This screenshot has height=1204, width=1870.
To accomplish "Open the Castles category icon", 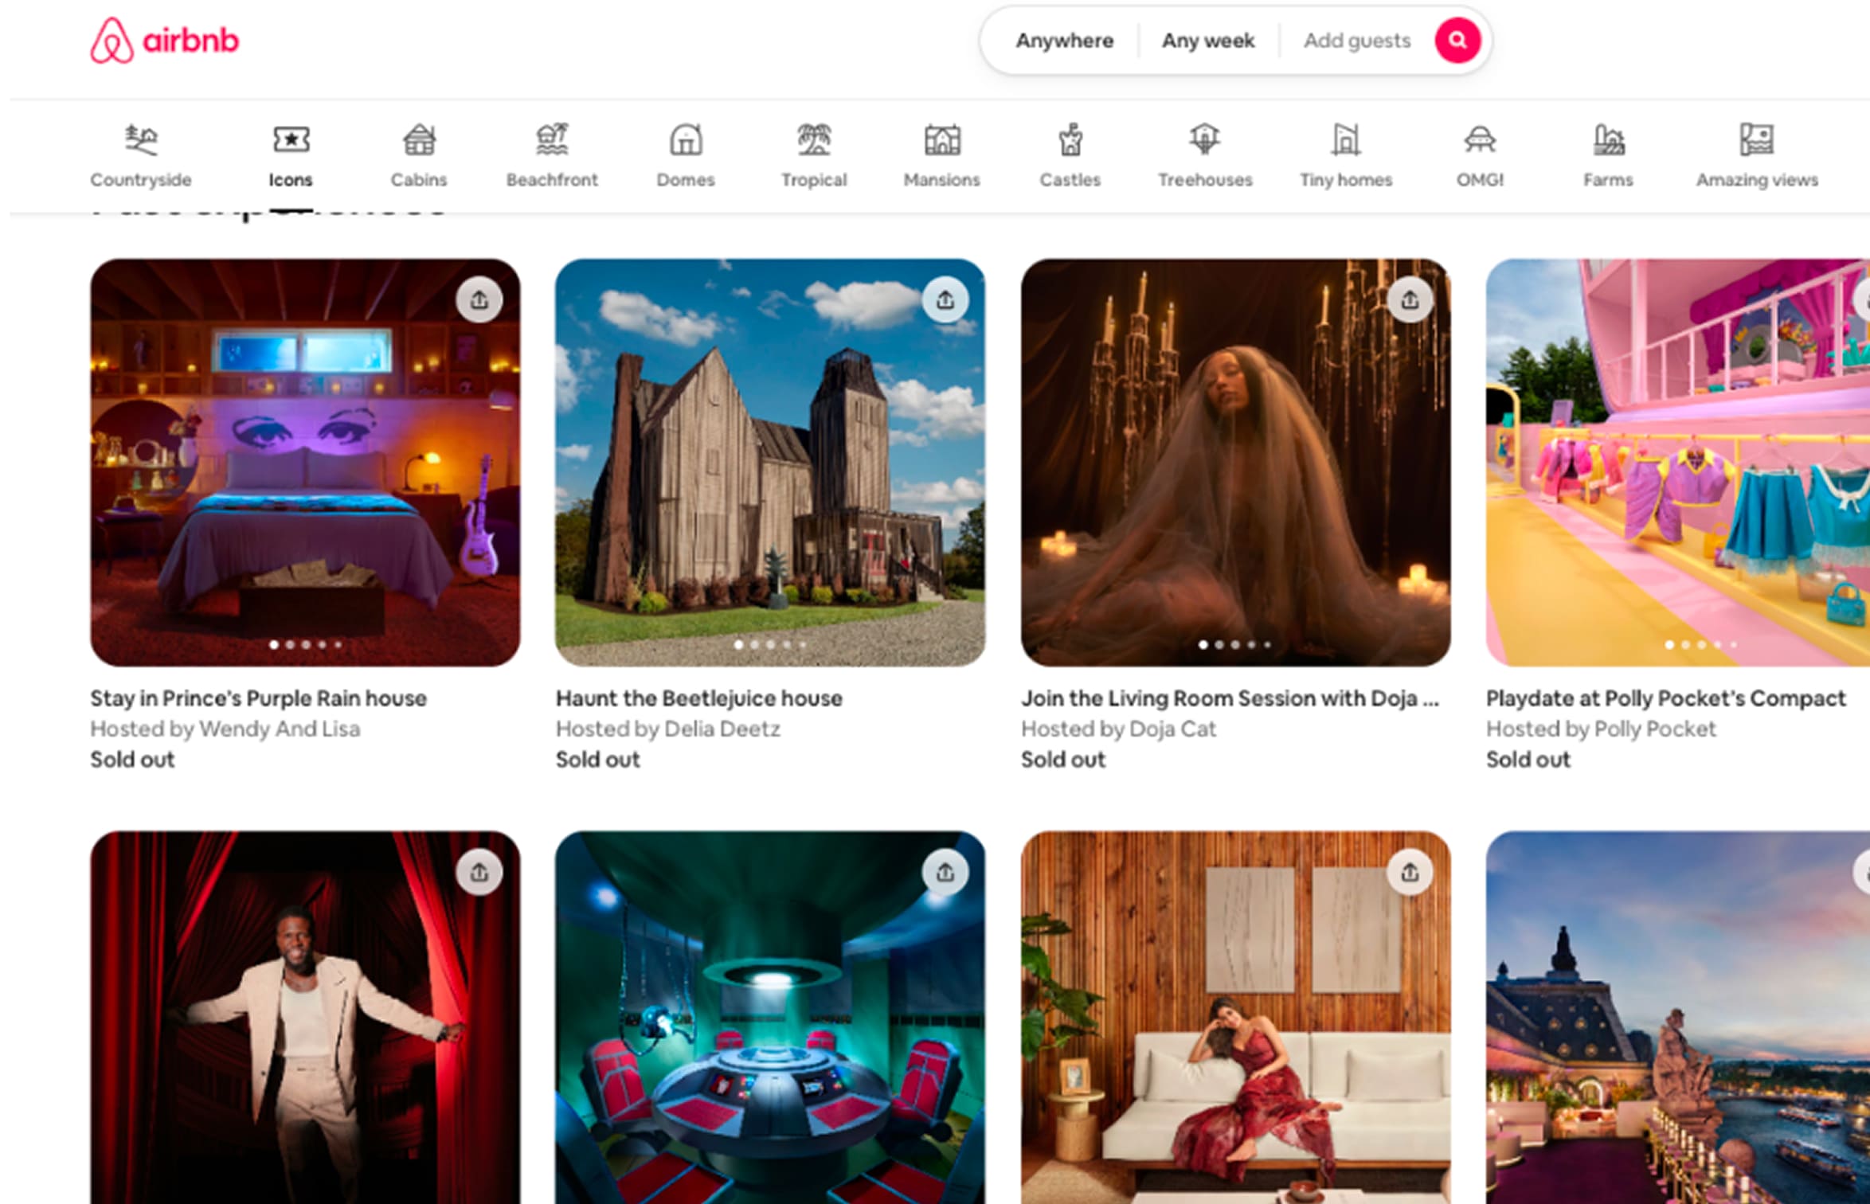I will coord(1070,139).
